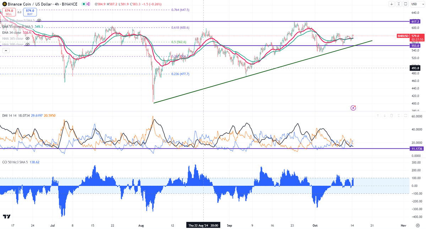The image size is (428, 229).
Task: Collapse the DMI indicator pane
Action: (x=399, y=115)
